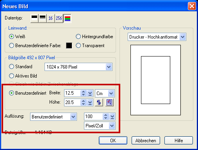Click the Abbrechen button
The image size is (198, 150).
[x=146, y=140]
